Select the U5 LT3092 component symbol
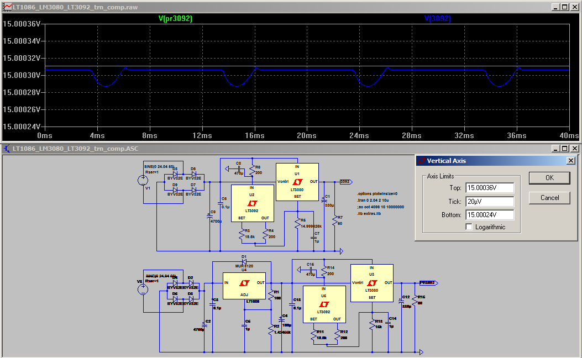This screenshot has width=582, height=358. click(324, 304)
